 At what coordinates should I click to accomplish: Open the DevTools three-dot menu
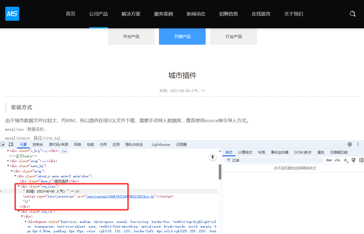point(358,144)
